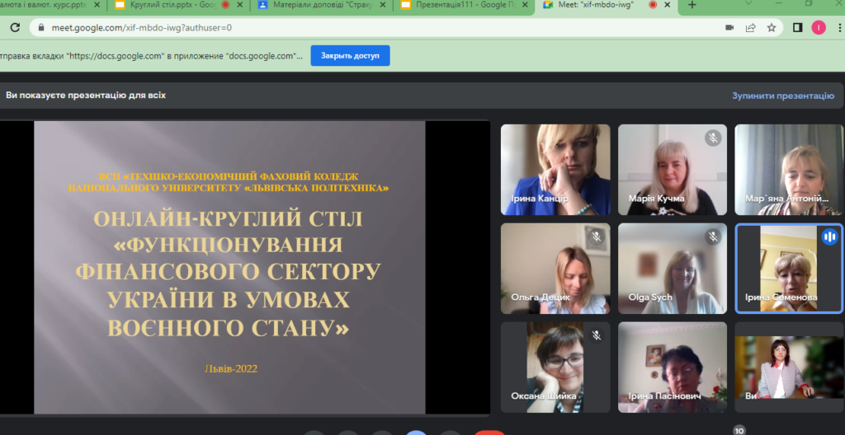This screenshot has height=435, width=845.
Task: Close the "Презентація111" tab
Action: pyautogui.click(x=526, y=5)
